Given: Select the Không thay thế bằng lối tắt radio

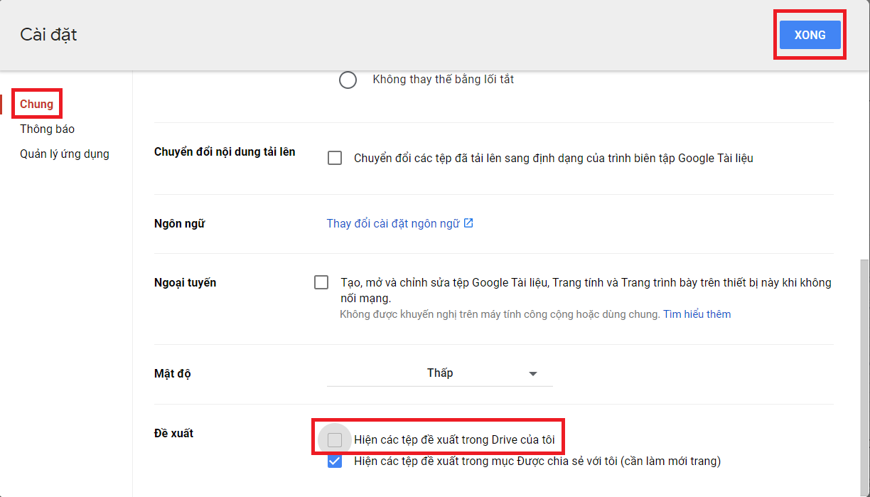Looking at the screenshot, I should tap(348, 80).
